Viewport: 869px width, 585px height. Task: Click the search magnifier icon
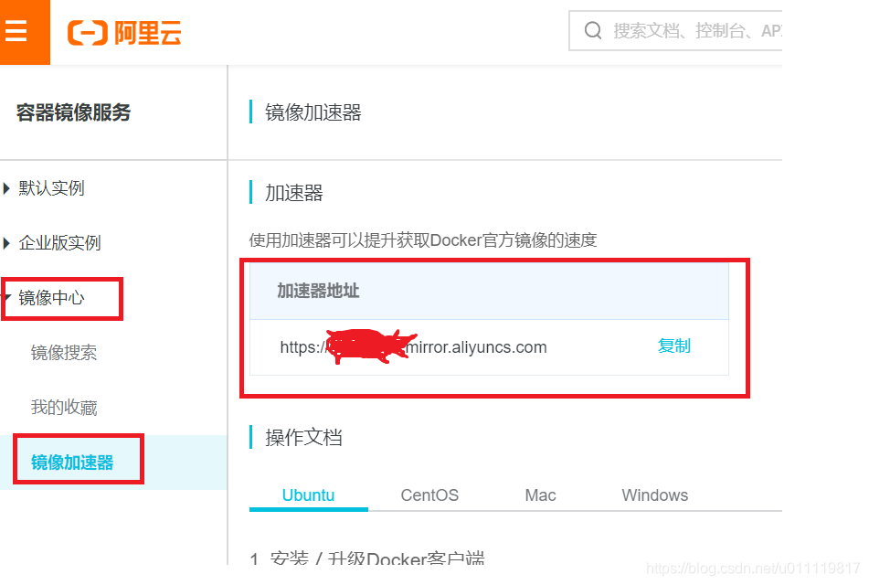click(593, 30)
